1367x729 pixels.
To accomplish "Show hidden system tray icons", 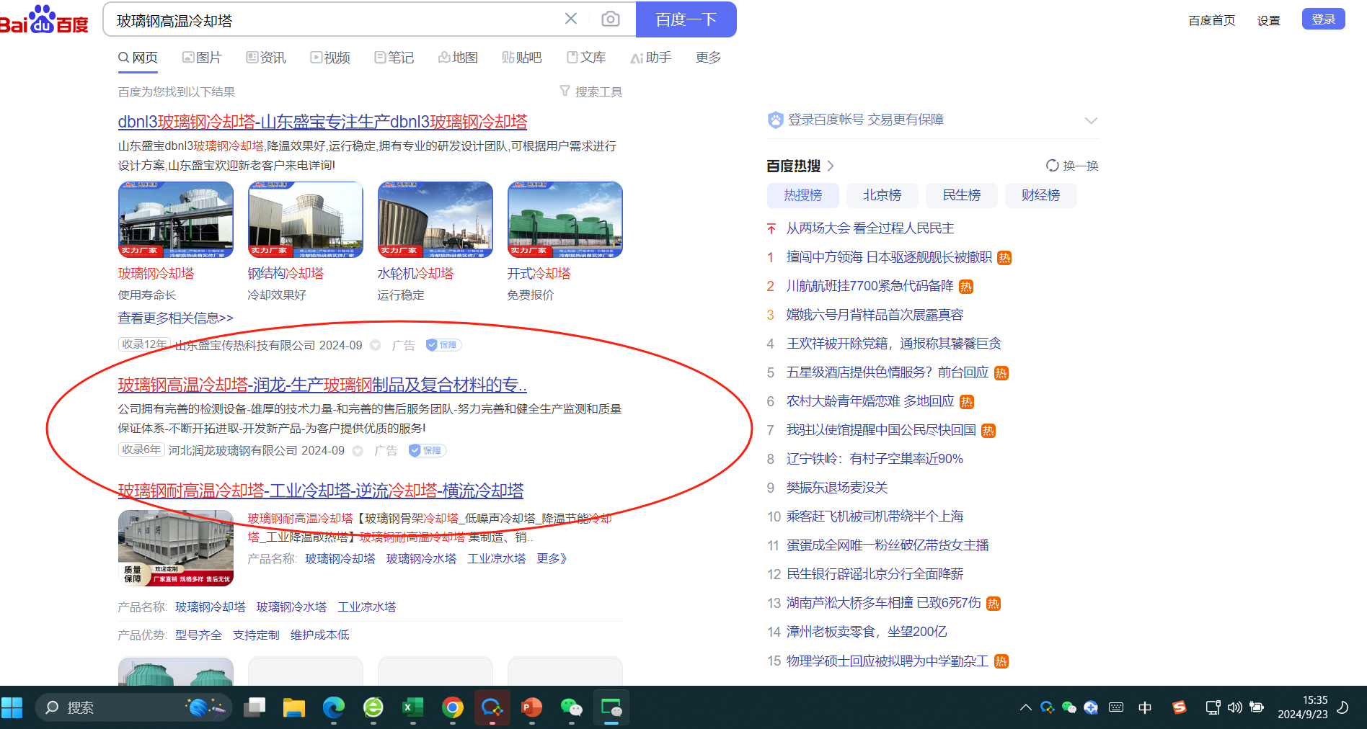I will click(1025, 707).
